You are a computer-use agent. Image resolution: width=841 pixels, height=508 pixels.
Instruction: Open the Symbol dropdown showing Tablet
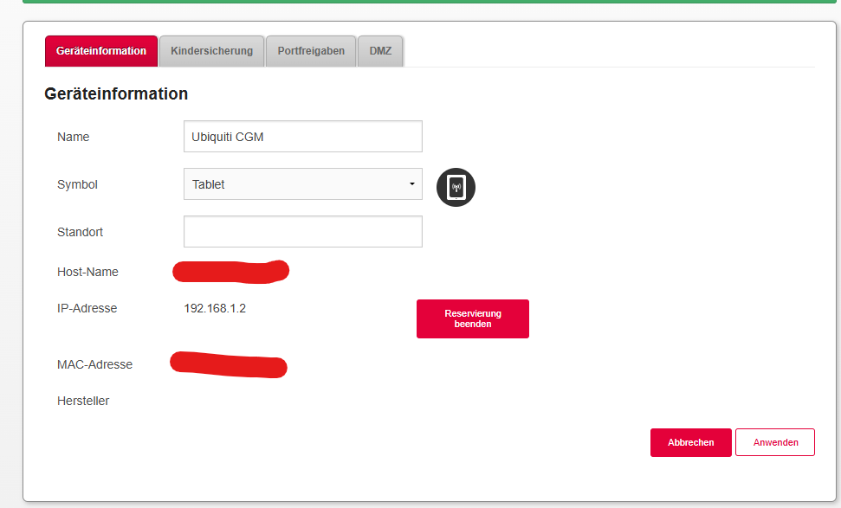pos(302,184)
